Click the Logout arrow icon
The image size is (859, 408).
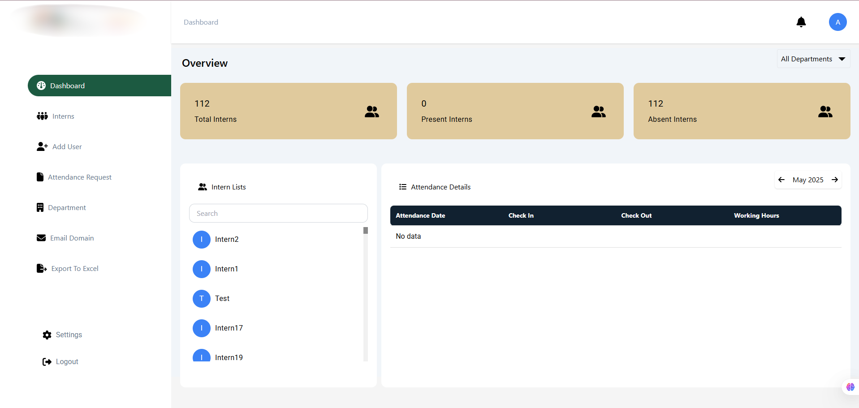(x=47, y=362)
